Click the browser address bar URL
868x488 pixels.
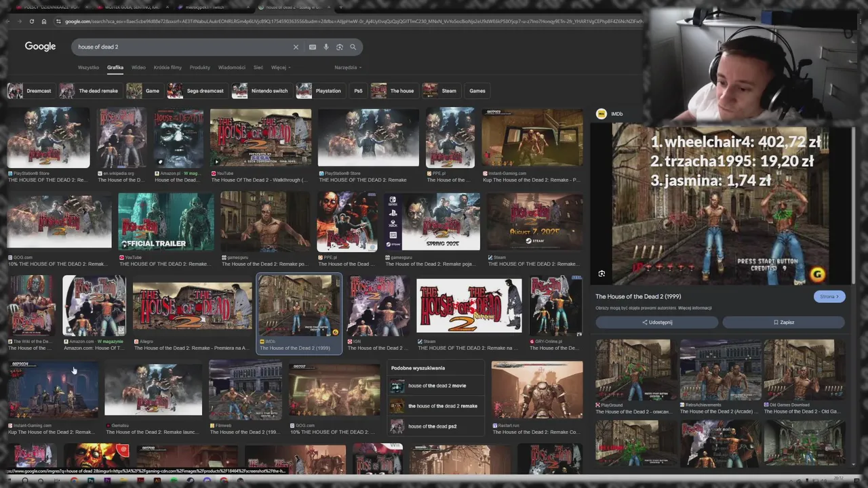coord(353,21)
